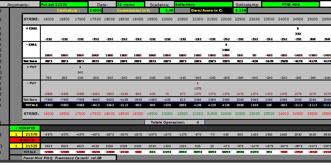The image size is (331, 165).
Task: Click the red - MINIFIB label
Action: tap(25, 140)
